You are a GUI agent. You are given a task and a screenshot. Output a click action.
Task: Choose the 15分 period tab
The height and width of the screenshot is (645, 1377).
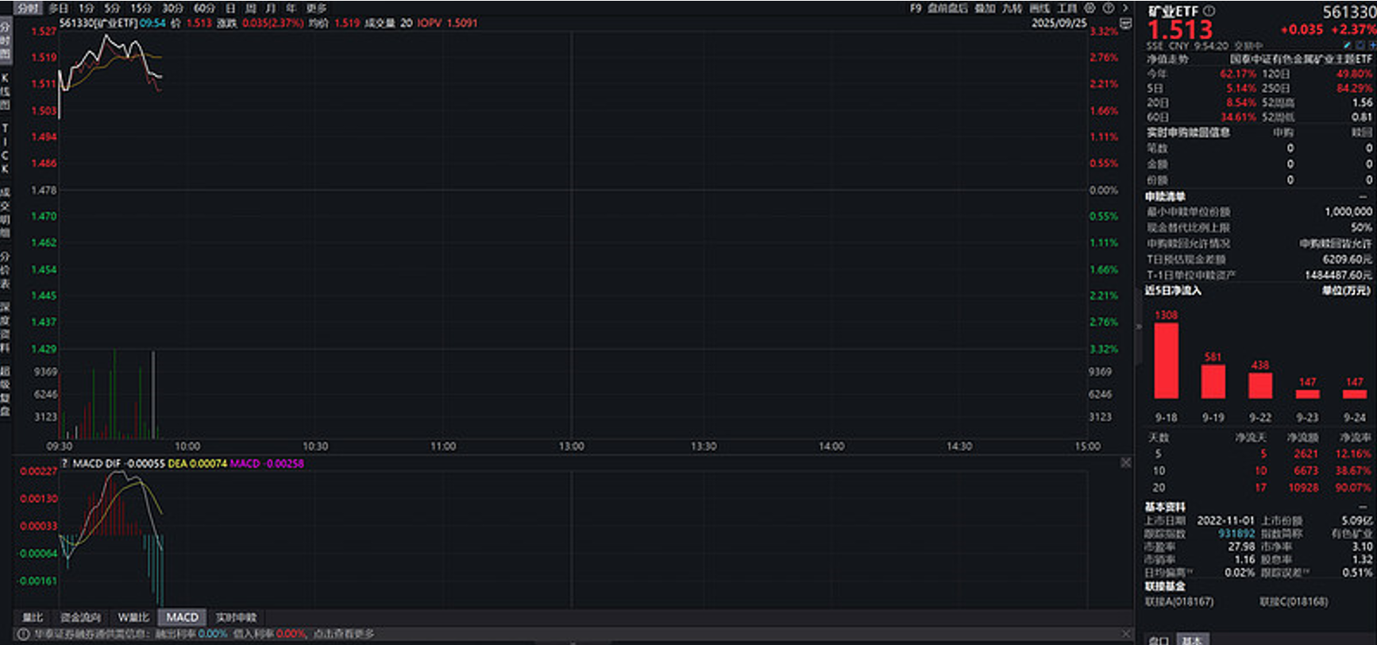click(x=141, y=8)
